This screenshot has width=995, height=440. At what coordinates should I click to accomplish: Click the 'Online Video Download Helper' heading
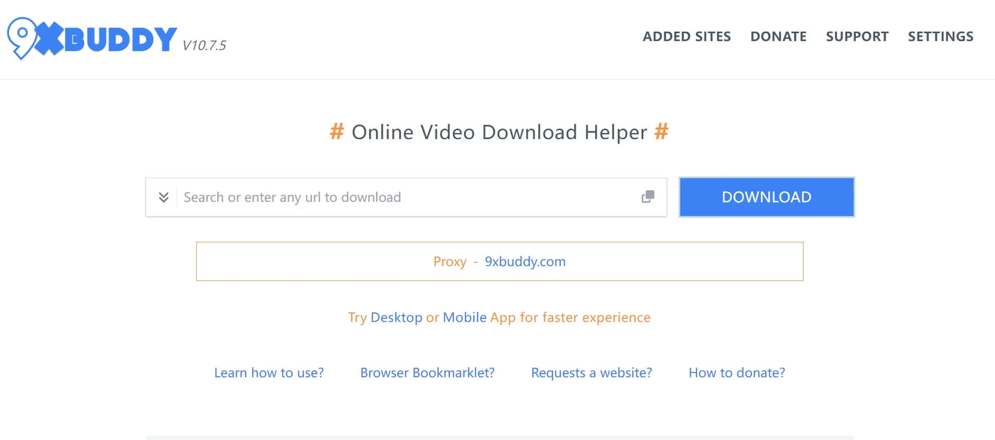[x=499, y=132]
